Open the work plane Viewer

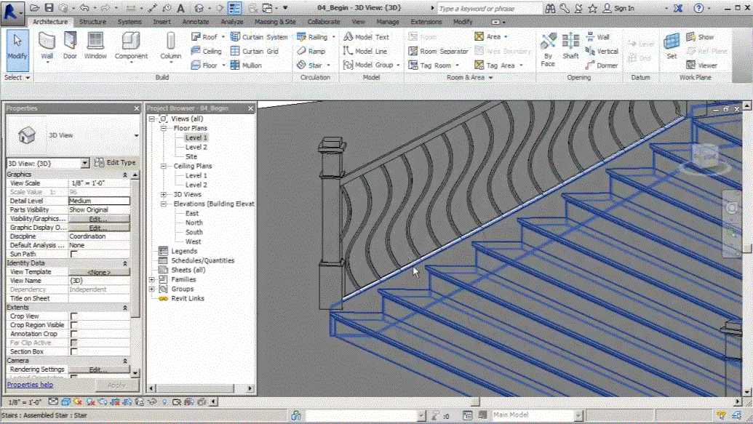pyautogui.click(x=701, y=65)
